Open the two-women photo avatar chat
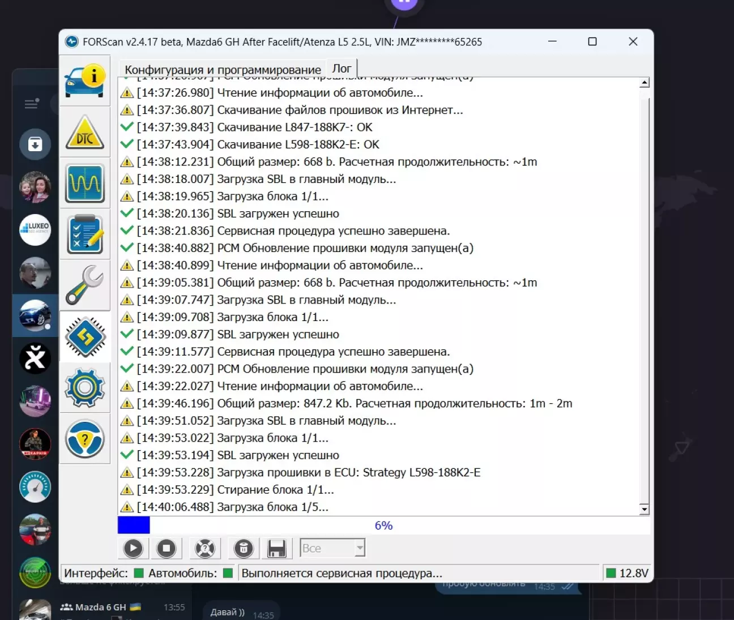This screenshot has width=734, height=620. point(35,187)
